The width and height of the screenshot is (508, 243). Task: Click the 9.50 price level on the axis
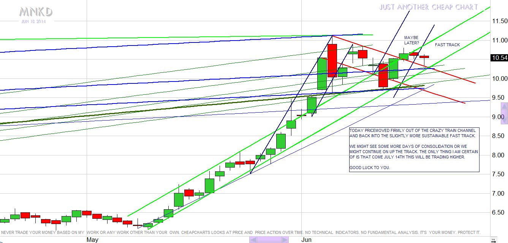pyautogui.click(x=498, y=98)
